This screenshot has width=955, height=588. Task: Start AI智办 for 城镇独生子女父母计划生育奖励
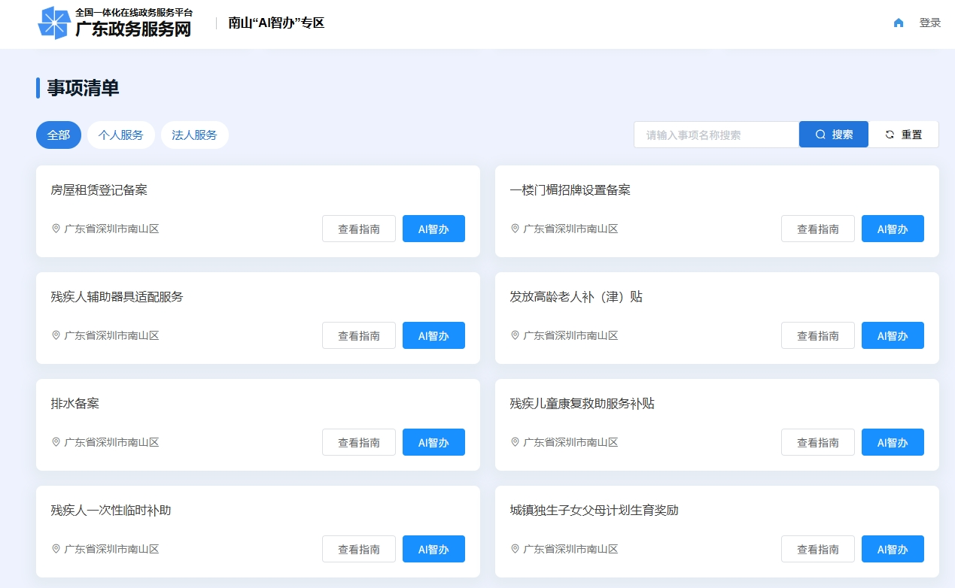(x=893, y=550)
